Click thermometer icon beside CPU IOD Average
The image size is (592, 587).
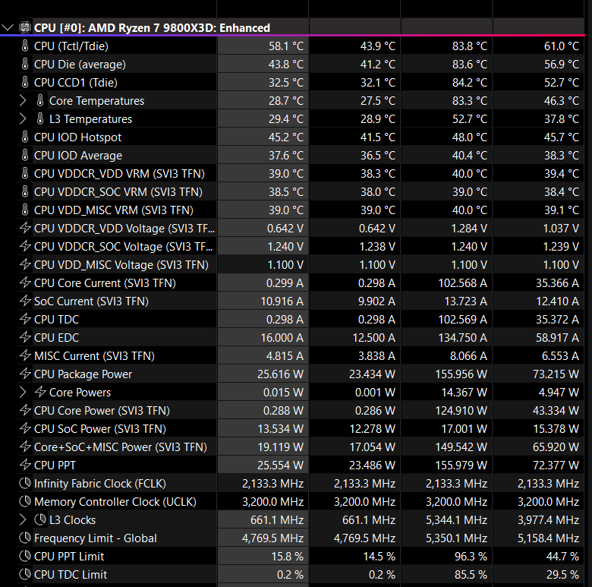25,155
